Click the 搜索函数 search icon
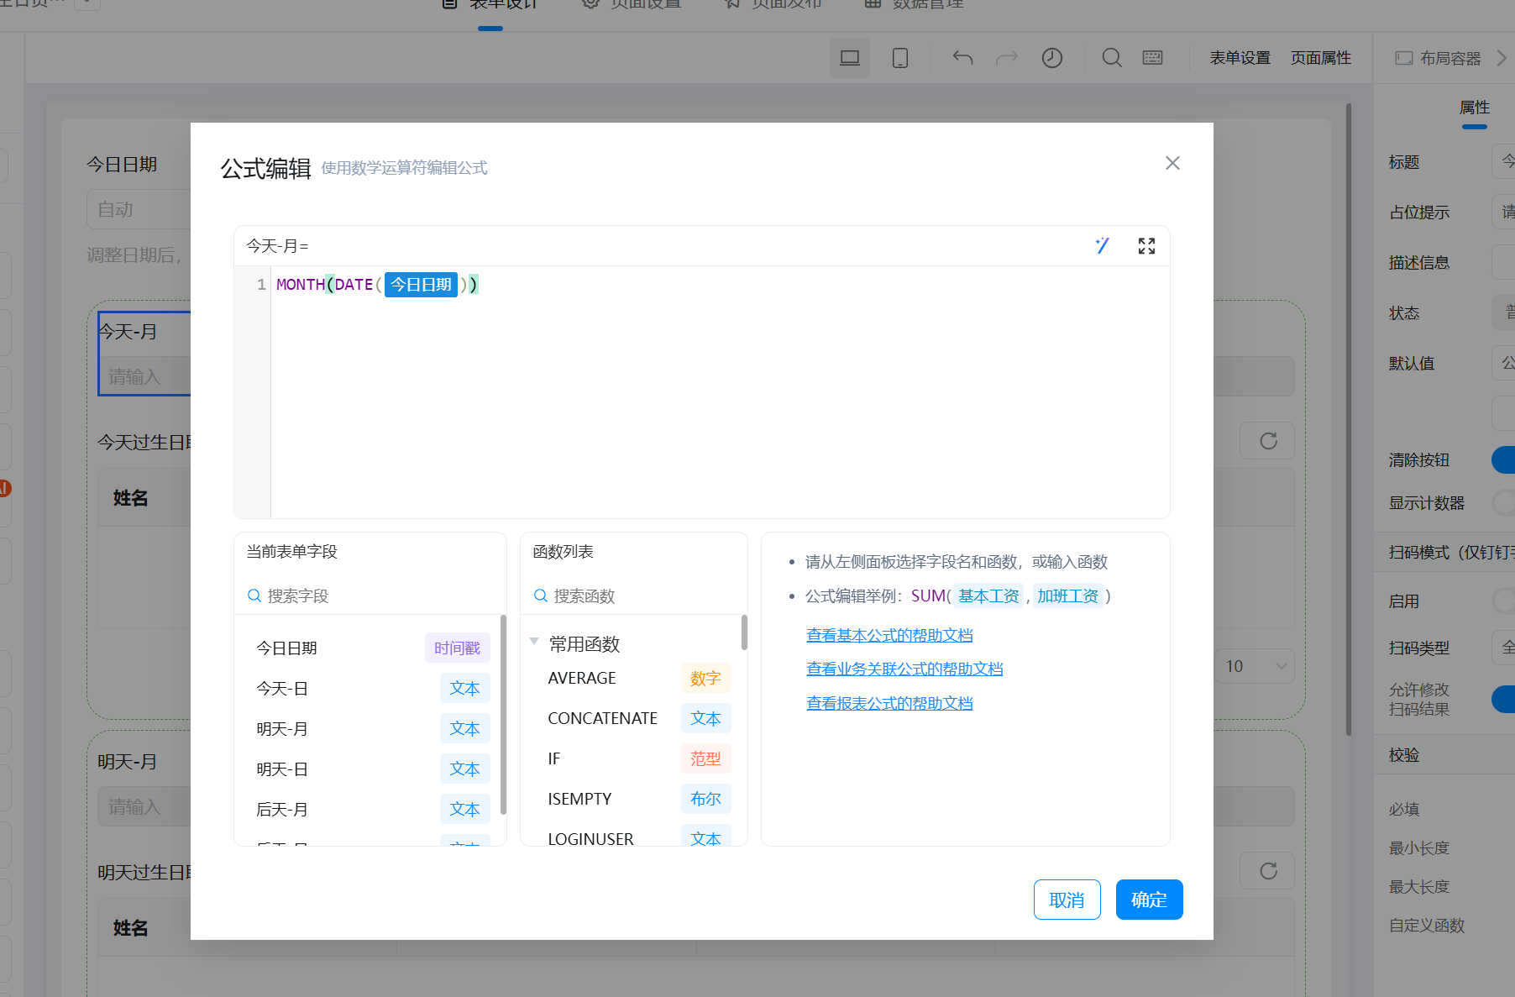 [x=541, y=596]
